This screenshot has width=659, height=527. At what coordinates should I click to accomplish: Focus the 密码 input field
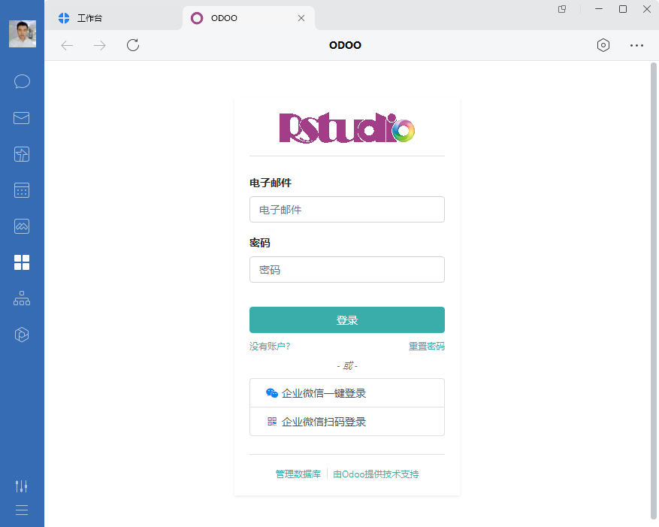347,270
